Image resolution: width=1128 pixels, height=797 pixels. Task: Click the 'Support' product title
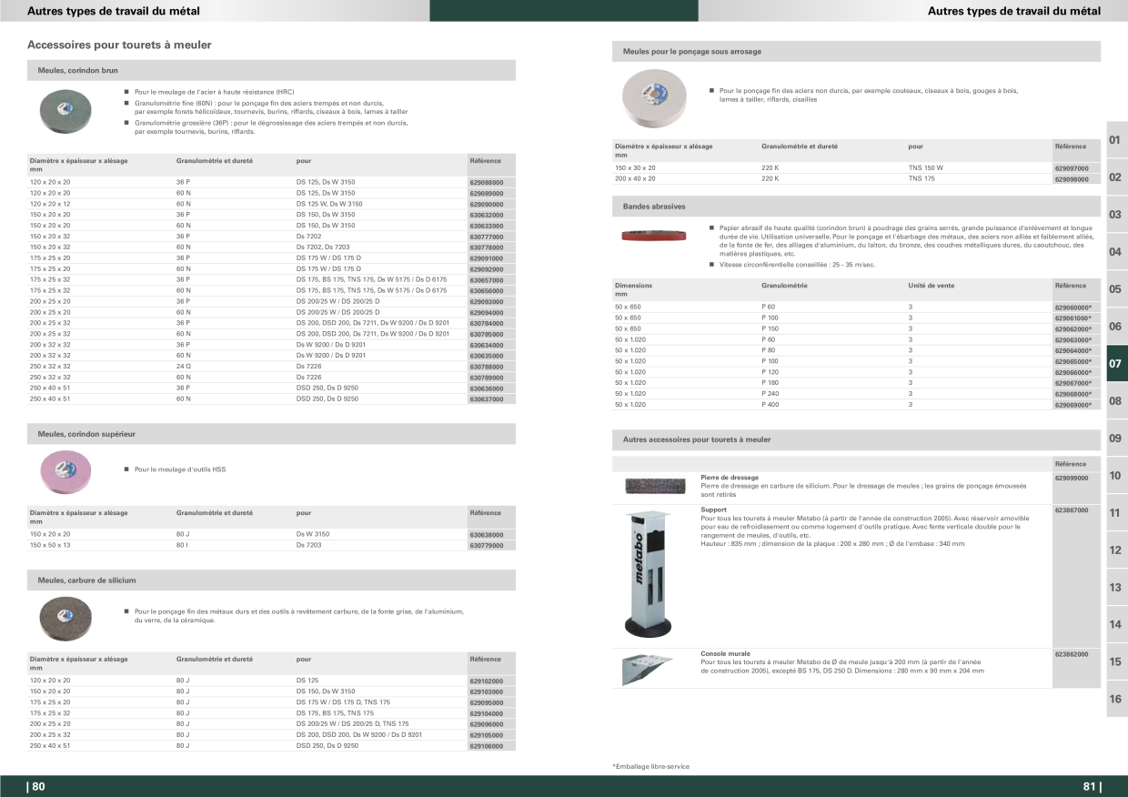(714, 510)
